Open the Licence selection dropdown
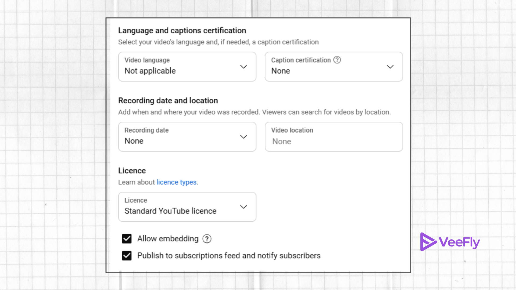 pos(187,207)
